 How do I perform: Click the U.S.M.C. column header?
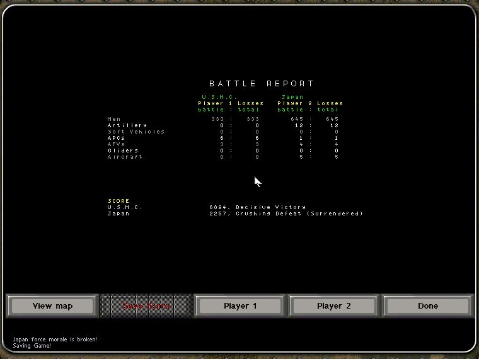pyautogui.click(x=219, y=97)
